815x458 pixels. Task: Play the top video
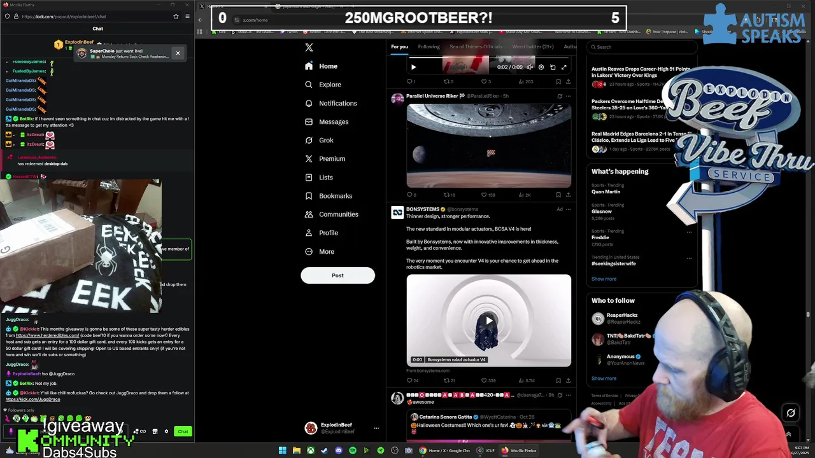(x=413, y=67)
